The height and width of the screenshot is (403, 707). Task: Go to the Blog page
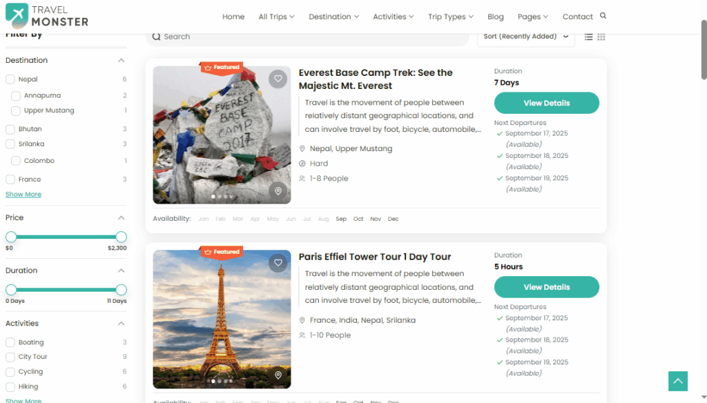click(495, 17)
